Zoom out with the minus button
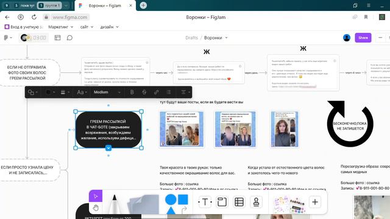The image size is (390, 219). [x=380, y=38]
